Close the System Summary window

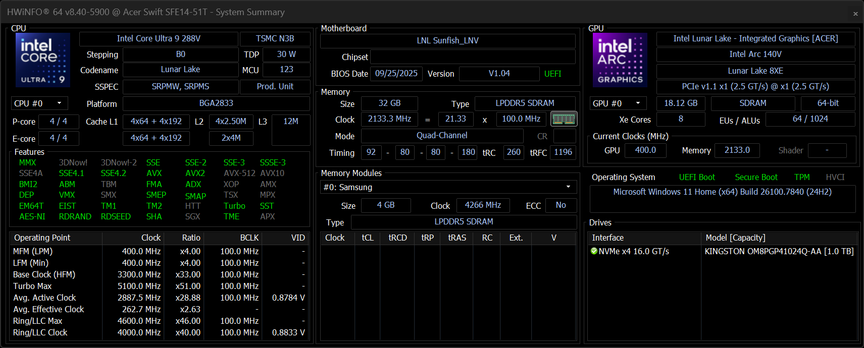click(855, 14)
